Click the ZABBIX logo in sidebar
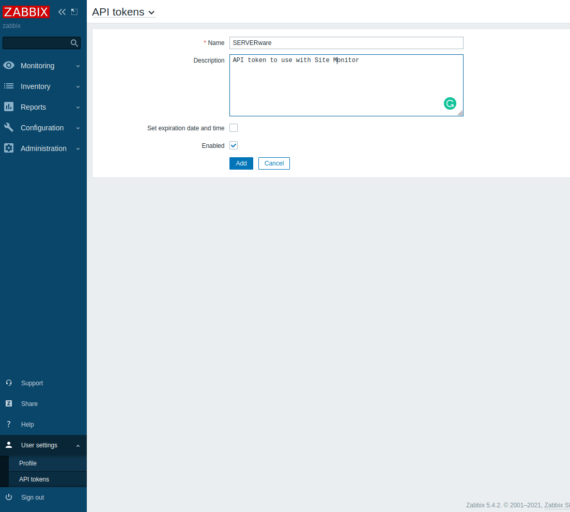The width and height of the screenshot is (570, 512). click(x=26, y=12)
